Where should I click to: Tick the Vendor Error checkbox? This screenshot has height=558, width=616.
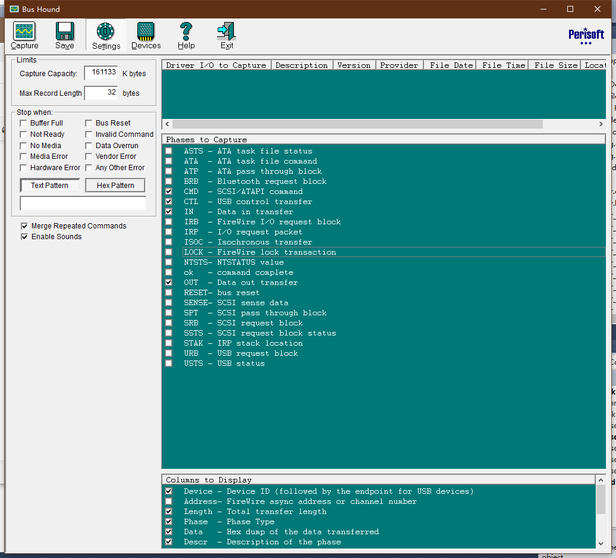(89, 156)
